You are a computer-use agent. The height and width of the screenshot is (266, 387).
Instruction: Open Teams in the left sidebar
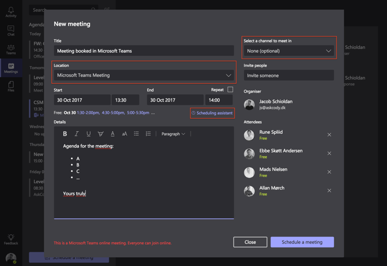point(11,50)
